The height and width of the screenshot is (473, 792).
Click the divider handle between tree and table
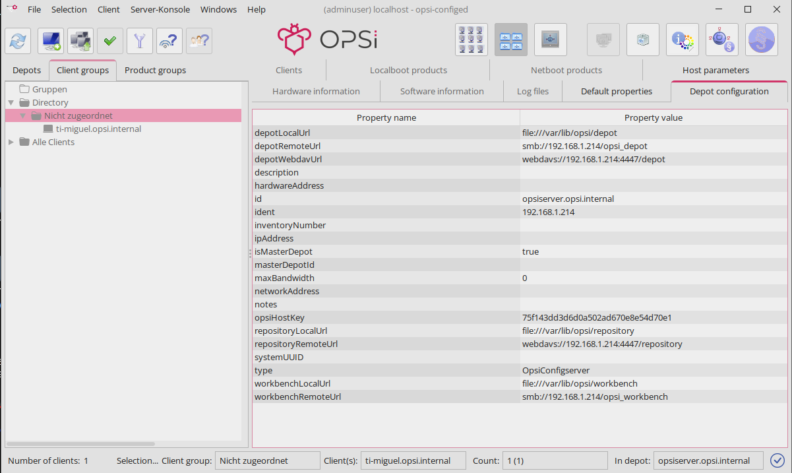tap(250, 252)
